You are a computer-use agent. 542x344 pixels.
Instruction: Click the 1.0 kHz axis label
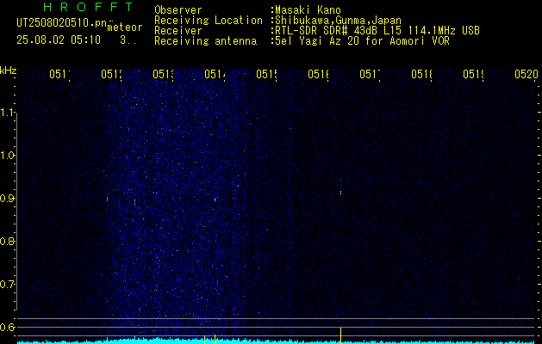pyautogui.click(x=8, y=156)
